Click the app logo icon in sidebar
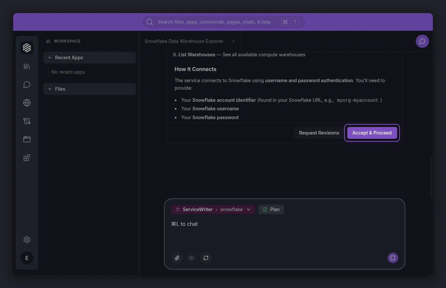 point(27,48)
